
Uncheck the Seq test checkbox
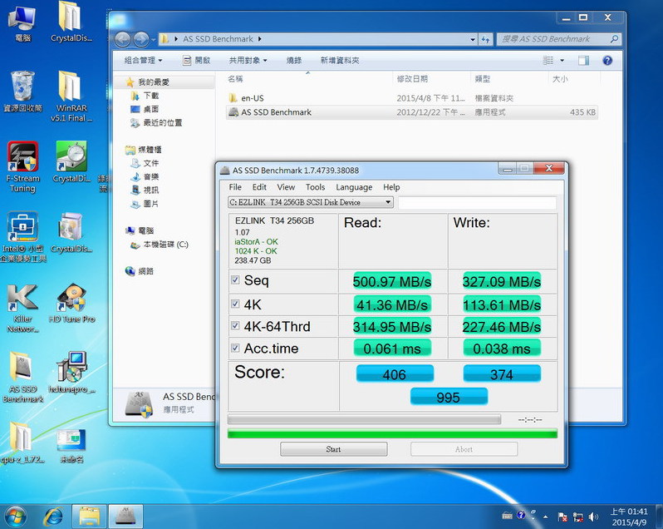235,280
